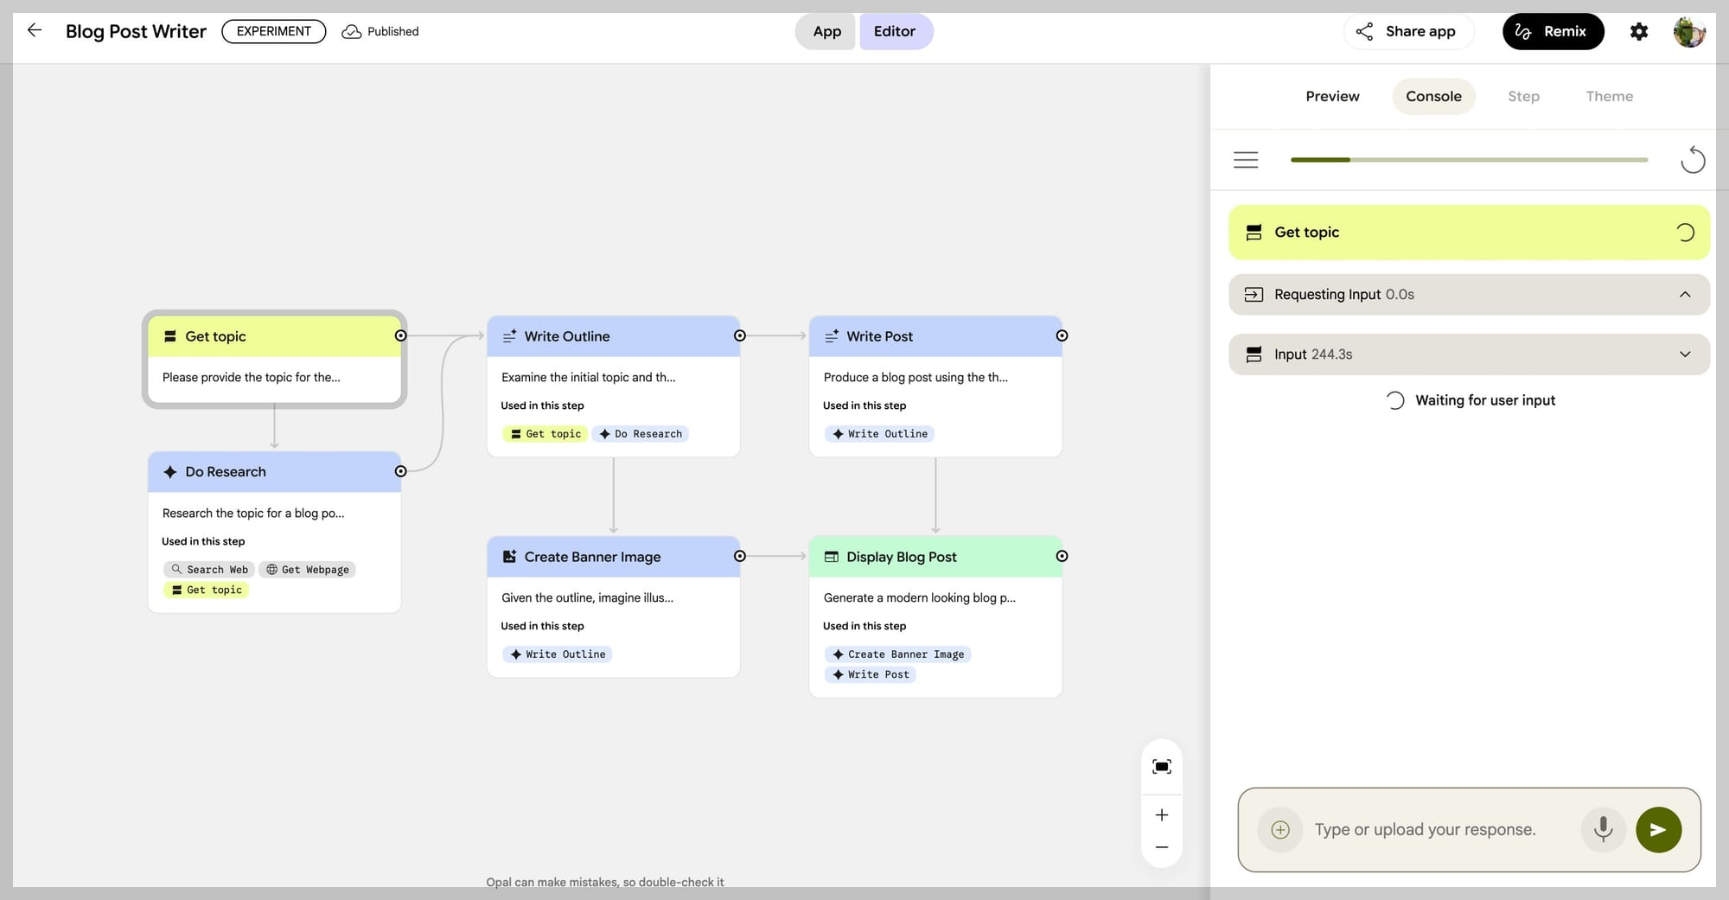Image resolution: width=1729 pixels, height=900 pixels.
Task: Click the Share app button
Action: pos(1408,32)
